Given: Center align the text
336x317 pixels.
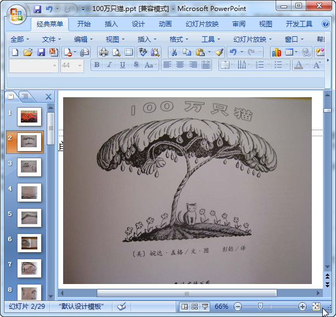Looking at the screenshot, I should coord(180,65).
